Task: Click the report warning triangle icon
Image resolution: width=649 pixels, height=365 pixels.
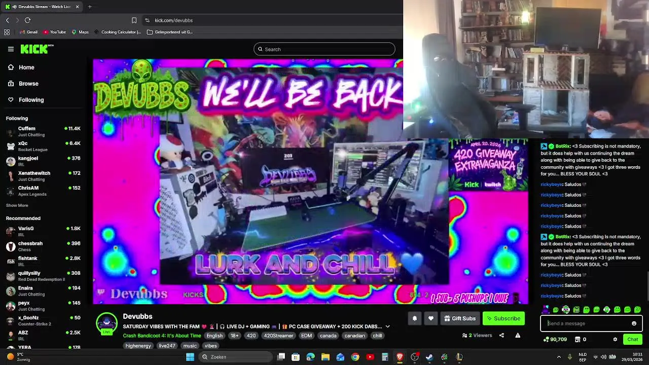Action: pos(518,335)
